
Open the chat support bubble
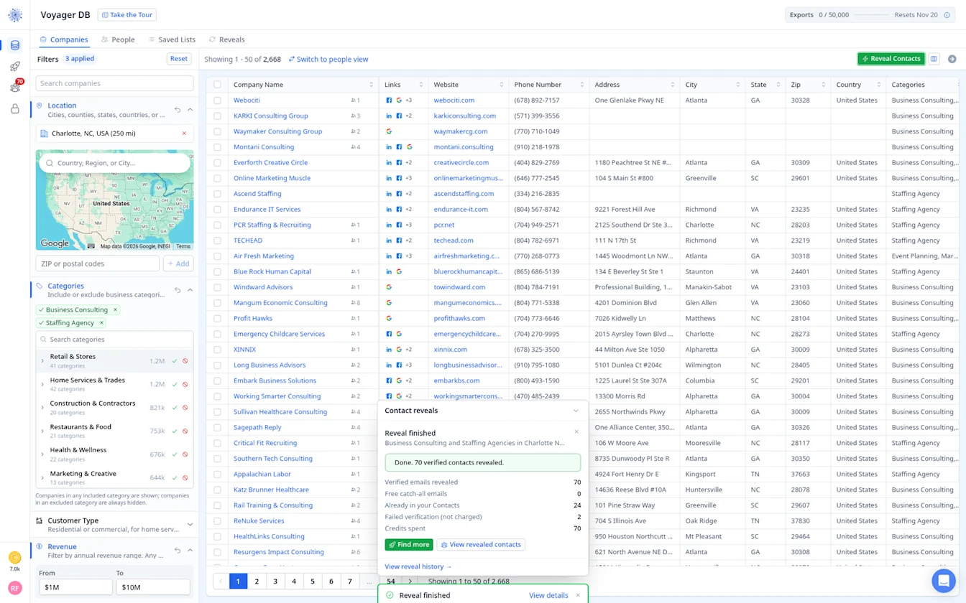tap(943, 580)
